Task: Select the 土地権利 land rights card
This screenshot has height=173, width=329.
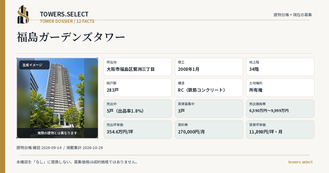Action: coord(280,88)
